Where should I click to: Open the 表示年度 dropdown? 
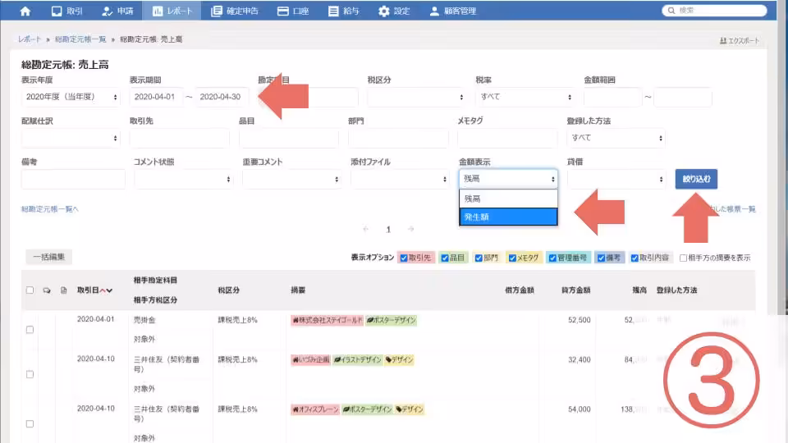[x=71, y=97]
